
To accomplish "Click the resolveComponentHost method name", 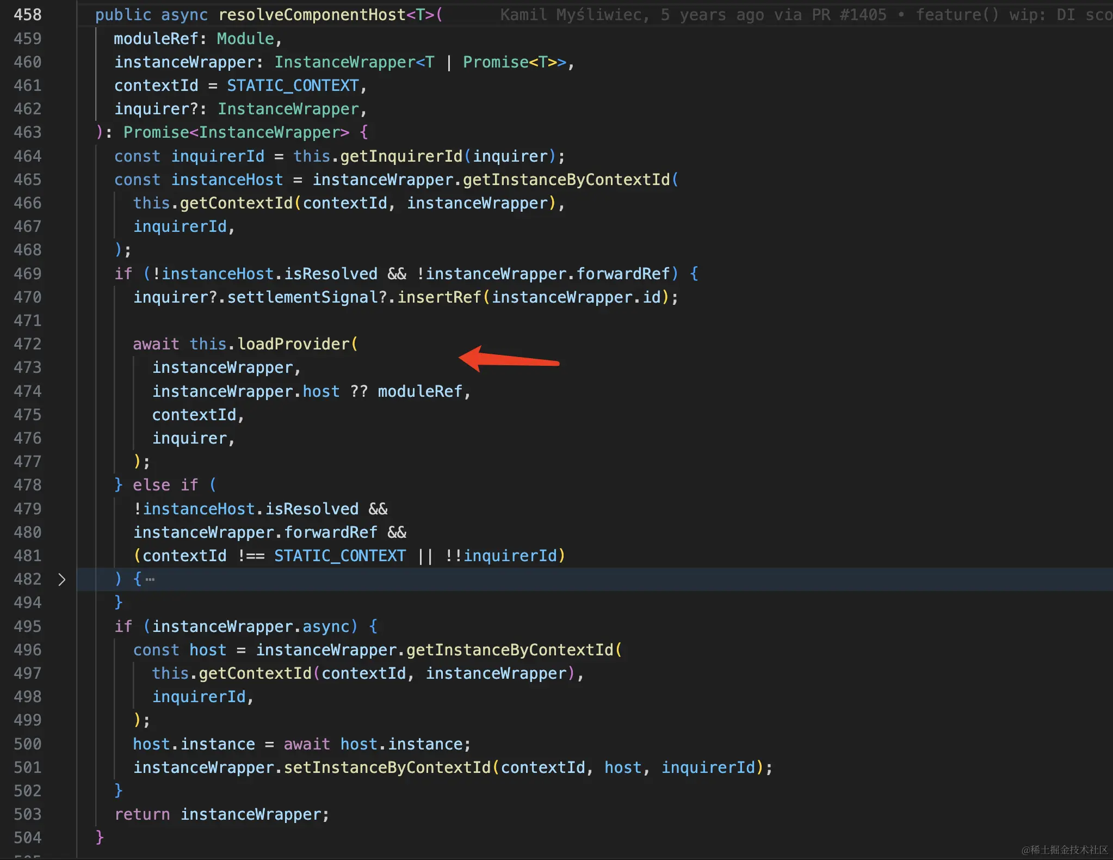I will pos(312,15).
